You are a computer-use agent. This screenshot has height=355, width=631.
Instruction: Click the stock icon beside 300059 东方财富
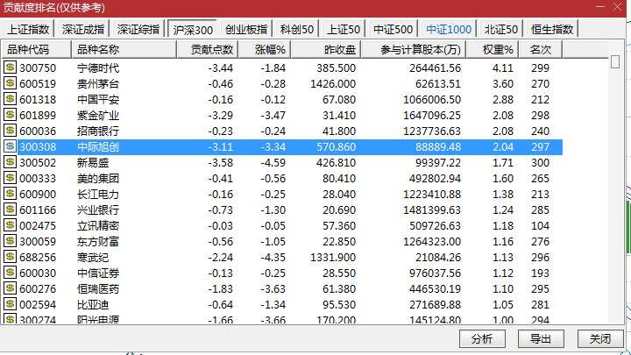pyautogui.click(x=10, y=241)
